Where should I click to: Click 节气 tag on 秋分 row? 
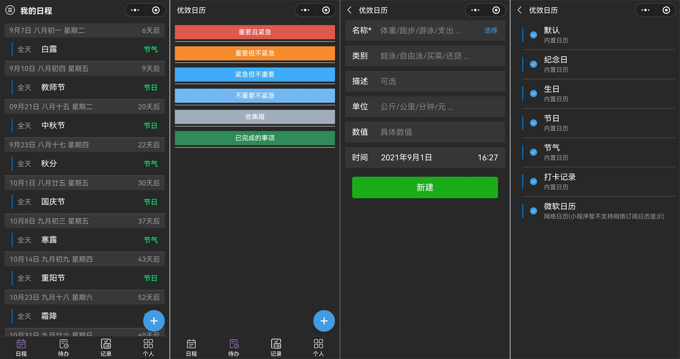click(150, 164)
